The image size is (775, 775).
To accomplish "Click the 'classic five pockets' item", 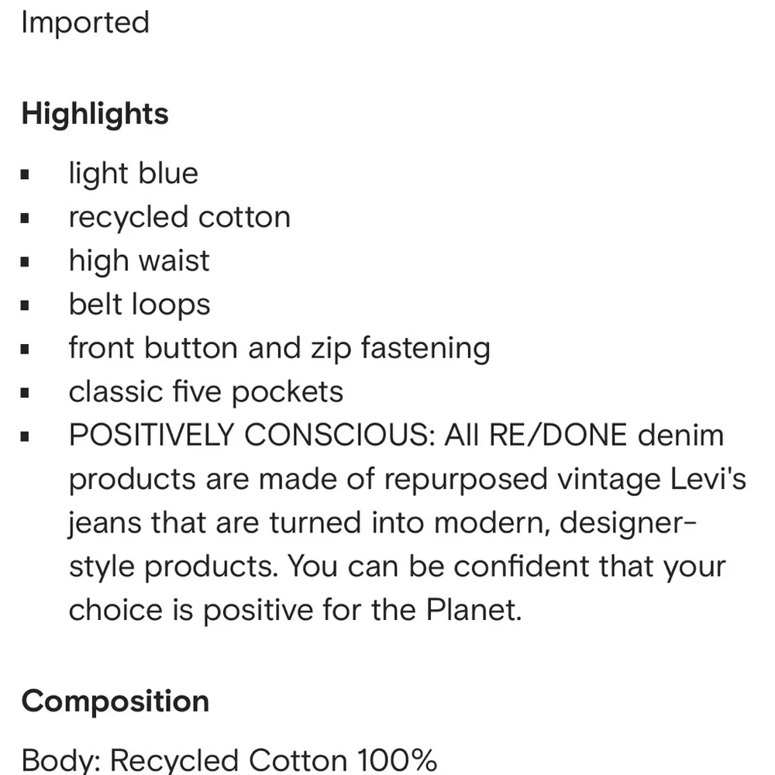I will [205, 392].
